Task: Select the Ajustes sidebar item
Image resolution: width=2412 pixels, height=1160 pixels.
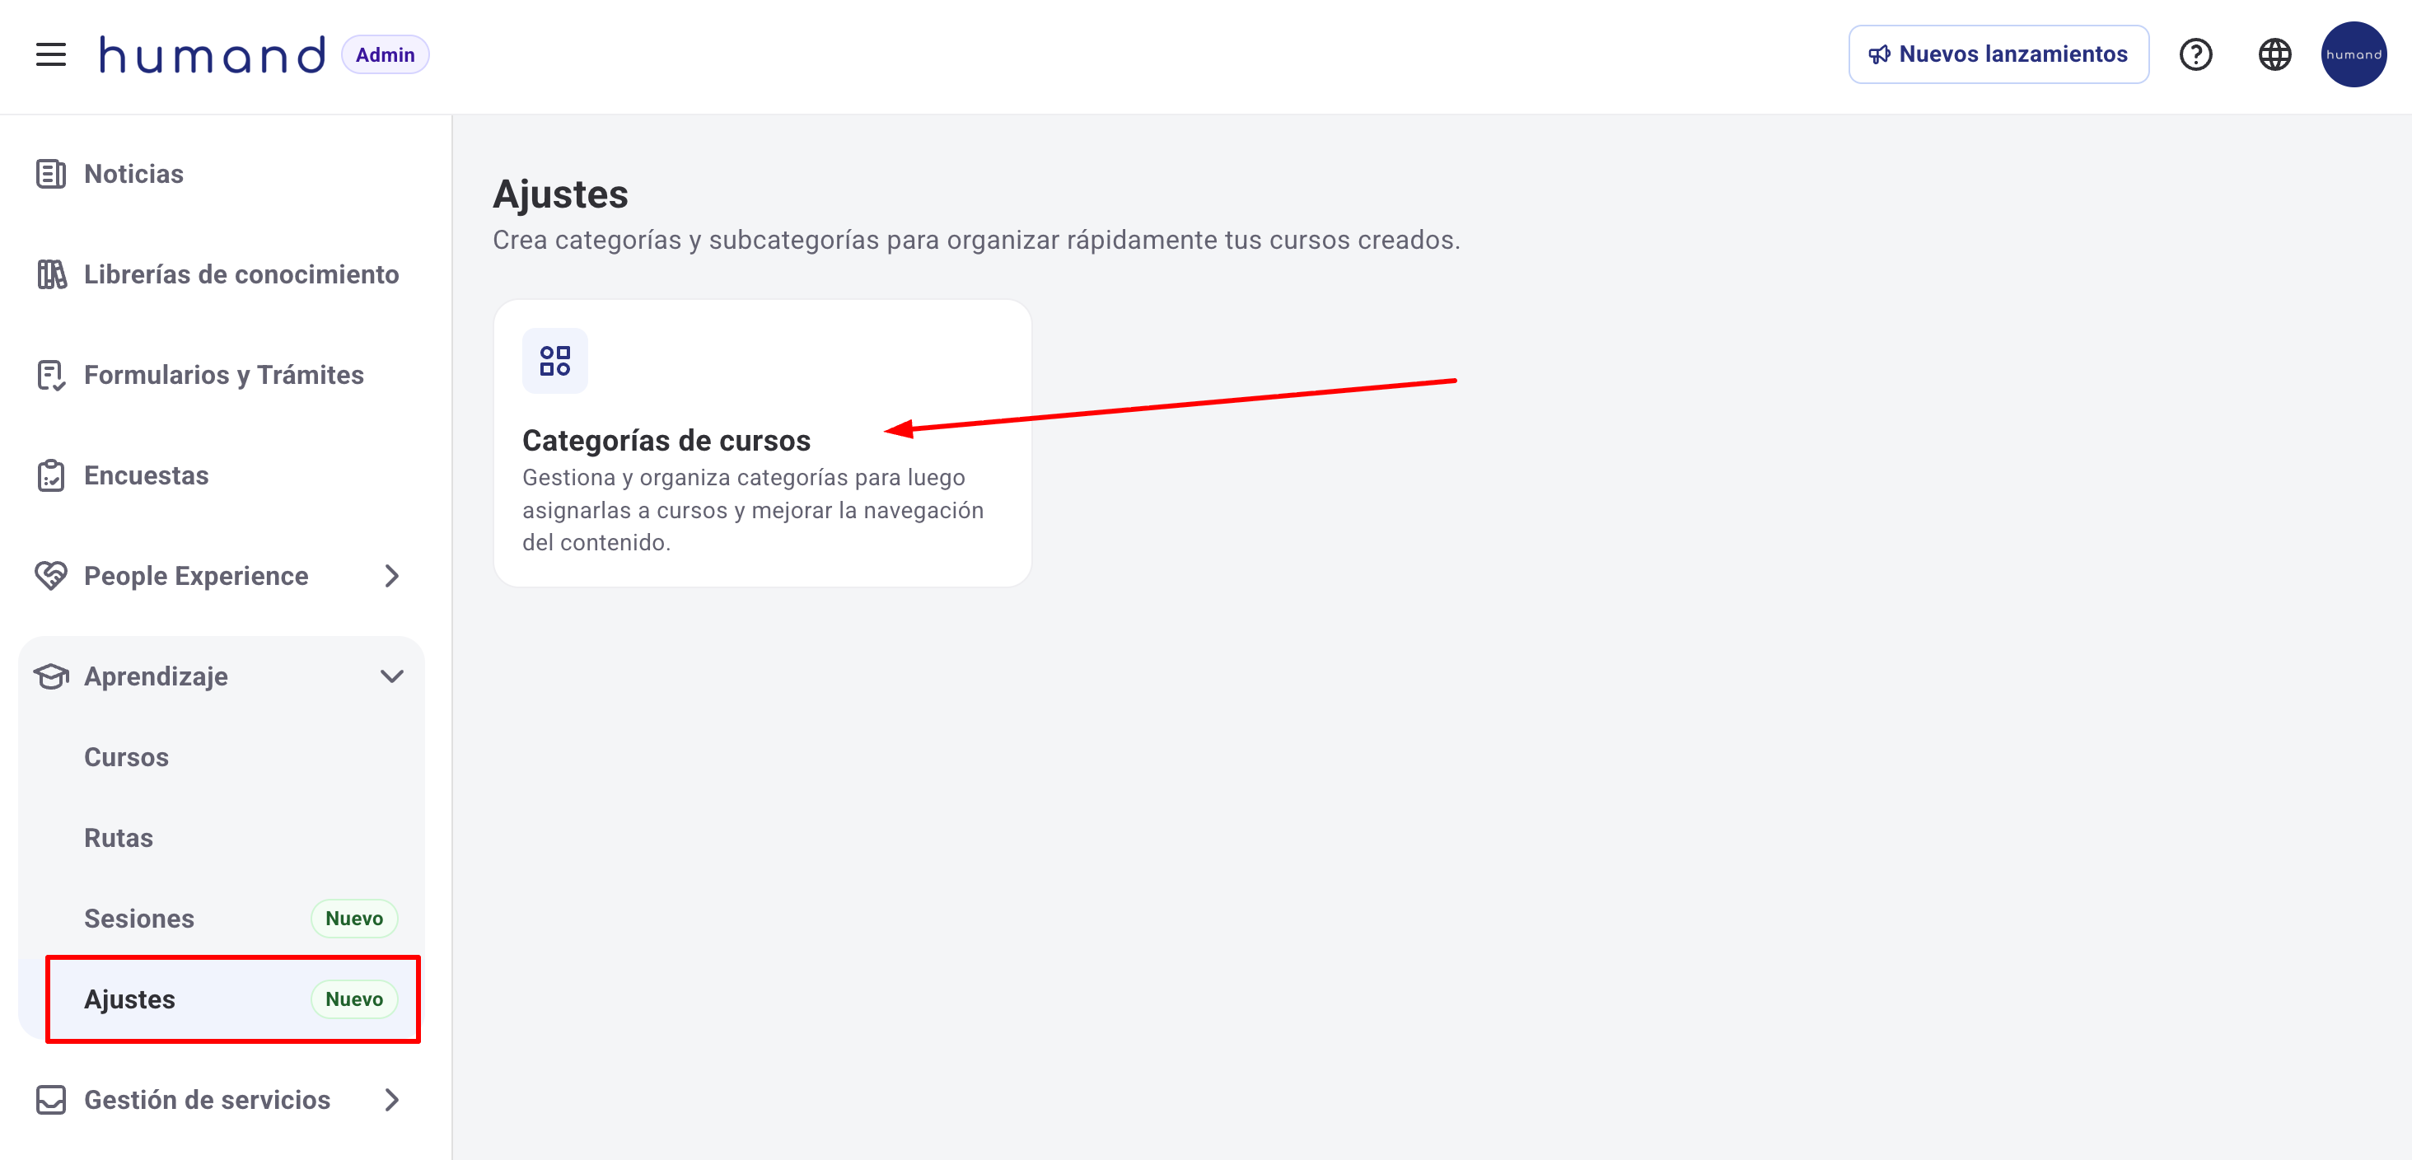Action: coord(130,999)
